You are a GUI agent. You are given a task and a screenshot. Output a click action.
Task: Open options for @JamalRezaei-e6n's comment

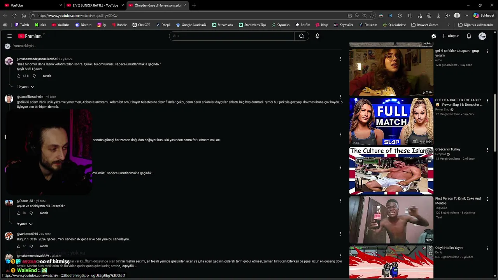(x=340, y=96)
